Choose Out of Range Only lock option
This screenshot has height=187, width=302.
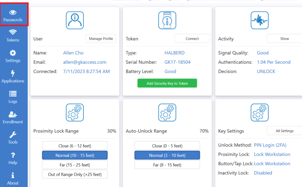coord(75,174)
